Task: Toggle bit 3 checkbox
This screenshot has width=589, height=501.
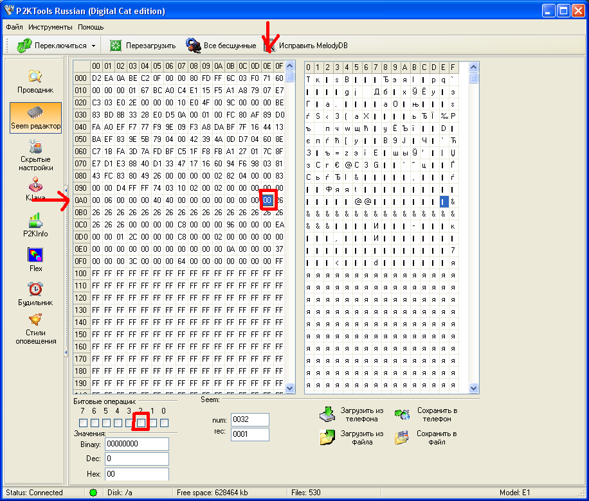Action: point(129,423)
